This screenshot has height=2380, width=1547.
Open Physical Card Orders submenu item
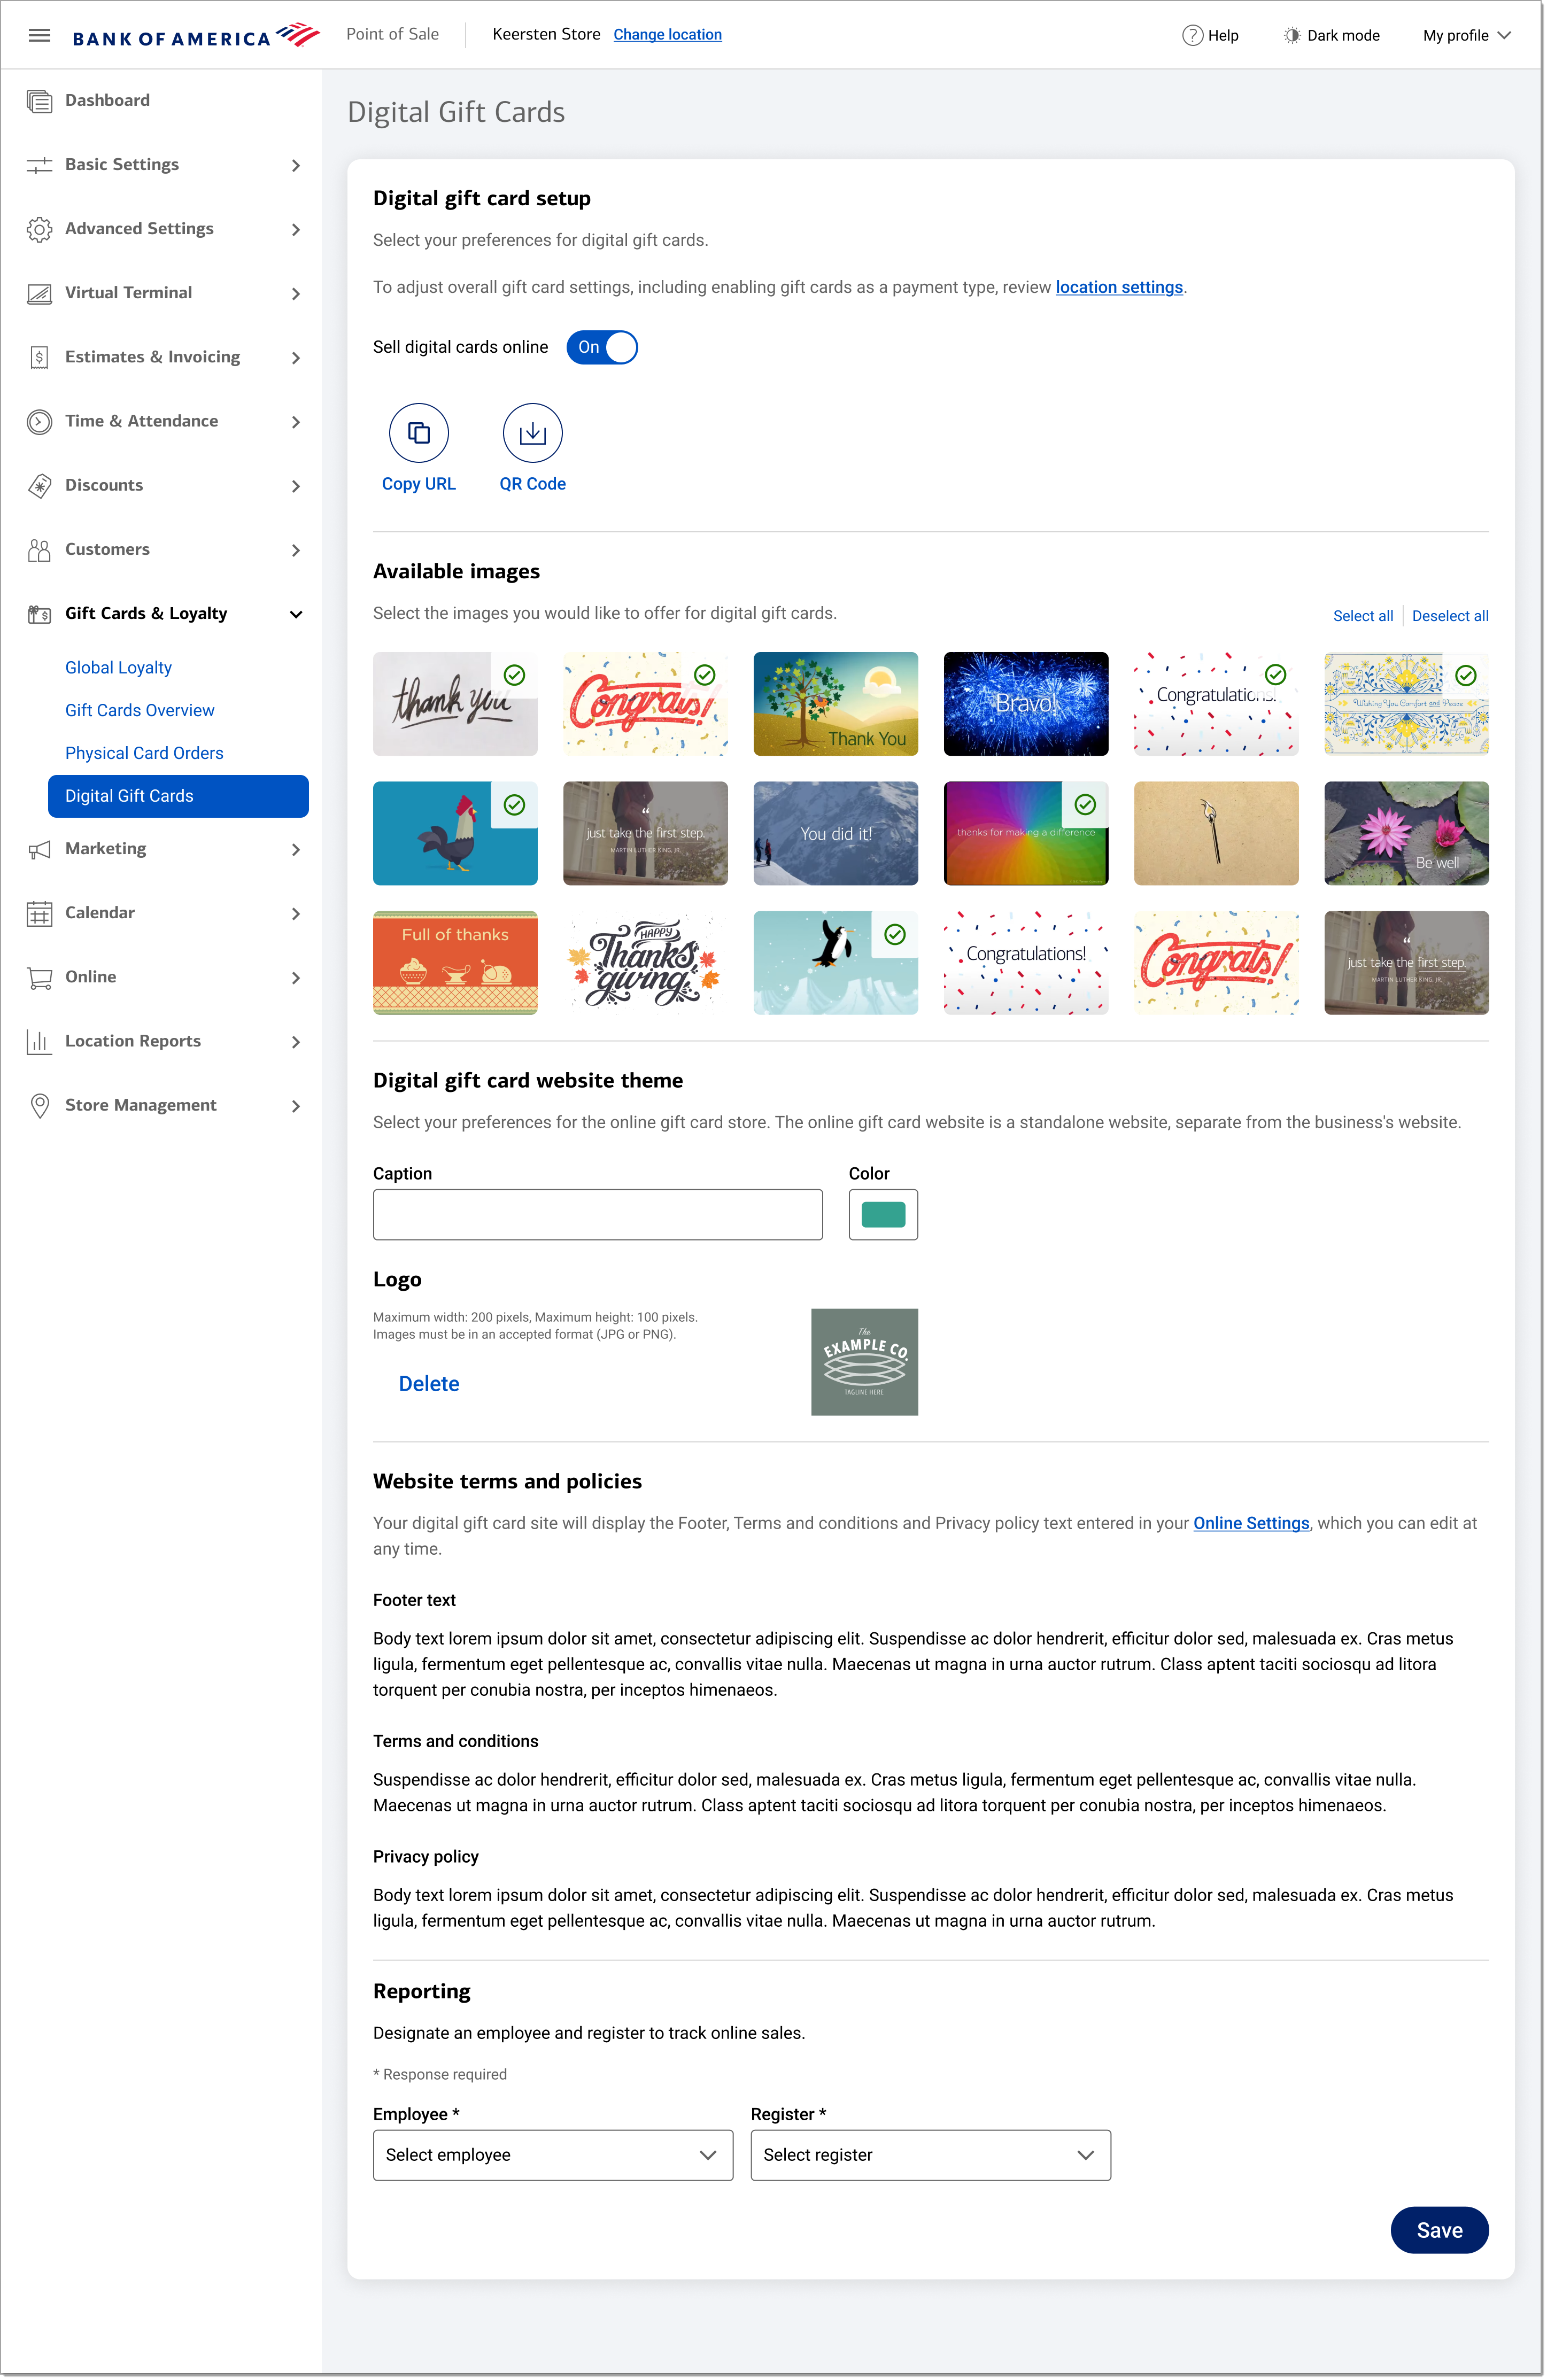click(144, 753)
